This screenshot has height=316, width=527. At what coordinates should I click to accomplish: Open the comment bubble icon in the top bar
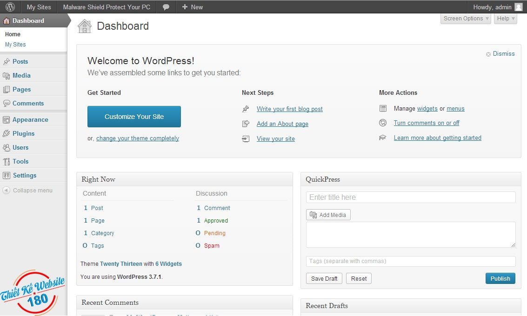(x=166, y=7)
